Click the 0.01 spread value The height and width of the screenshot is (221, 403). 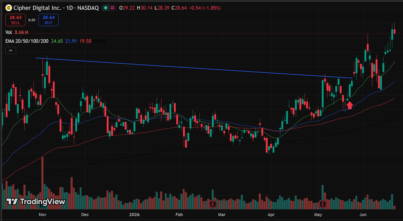pos(32,20)
